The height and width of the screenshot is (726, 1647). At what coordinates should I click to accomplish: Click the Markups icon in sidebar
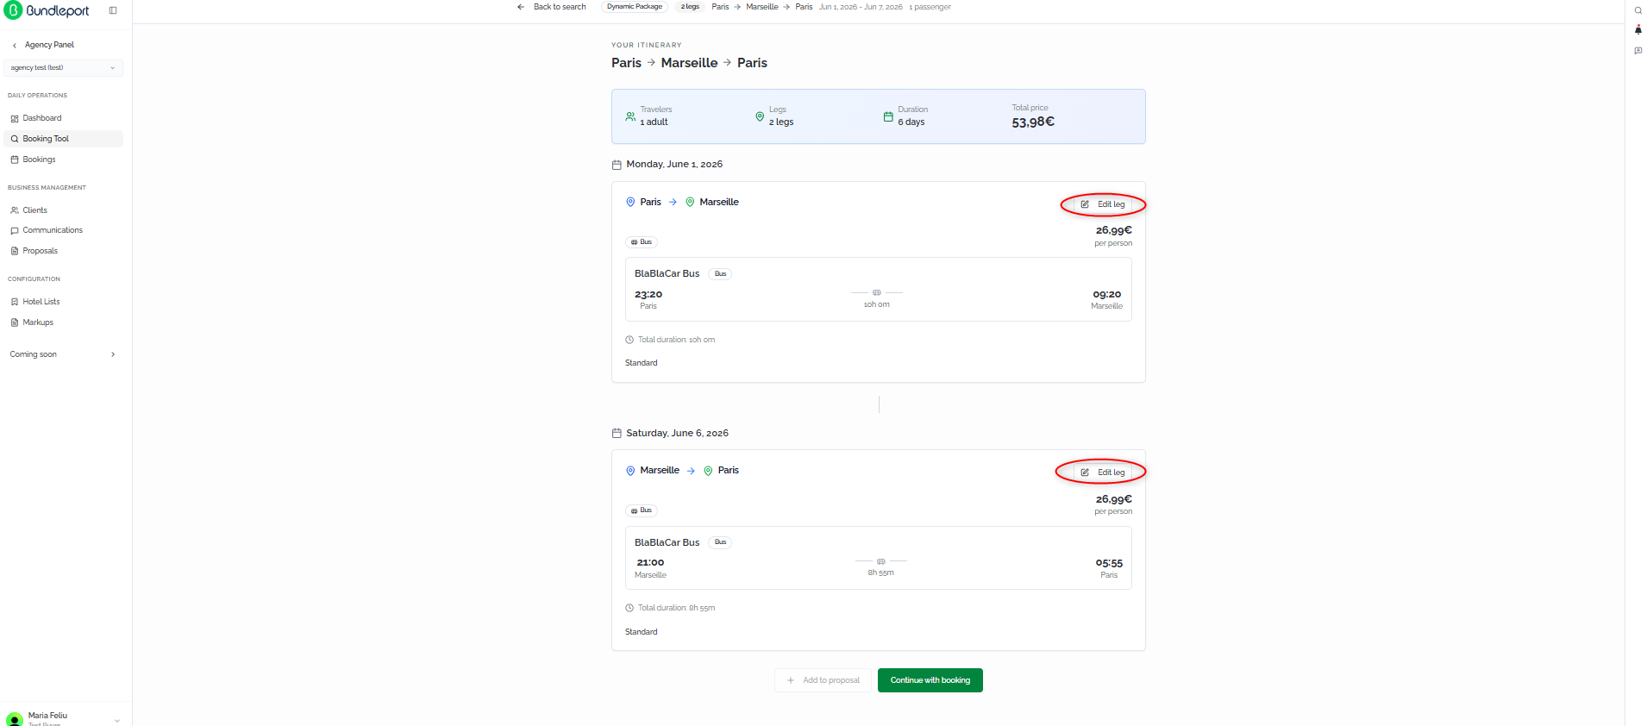point(15,322)
